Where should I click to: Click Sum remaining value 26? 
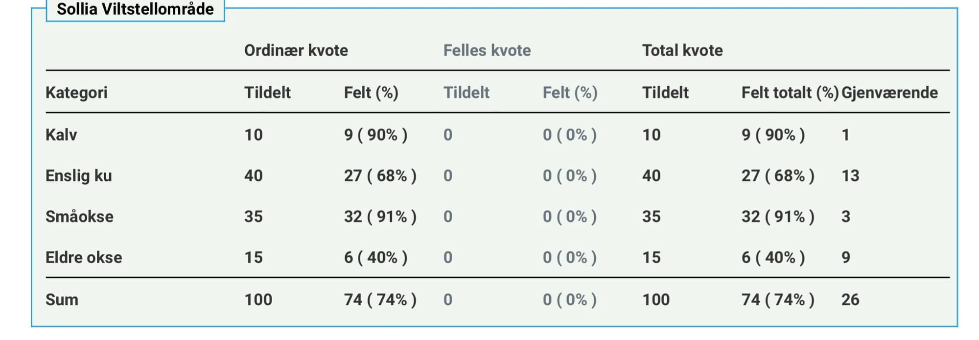[850, 299]
